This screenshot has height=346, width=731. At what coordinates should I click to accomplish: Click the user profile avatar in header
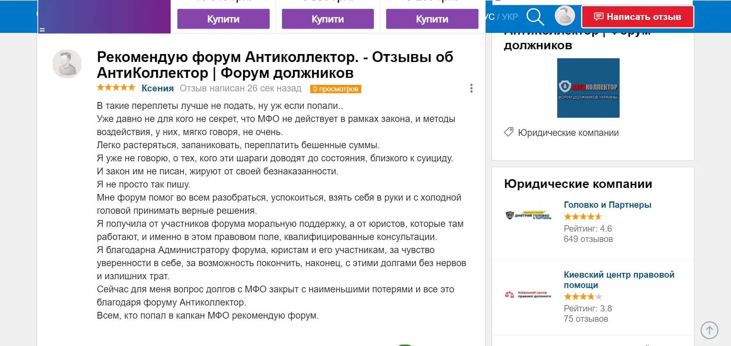565,16
